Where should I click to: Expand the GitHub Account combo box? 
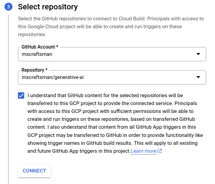112,54
